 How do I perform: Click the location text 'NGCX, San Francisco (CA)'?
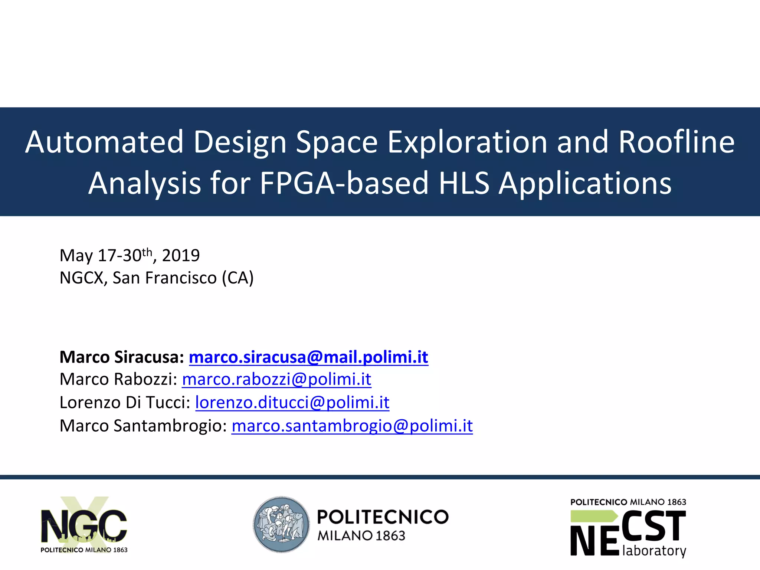pyautogui.click(x=157, y=278)
